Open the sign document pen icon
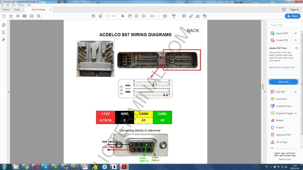This screenshot has width=303, height=170. pos(198,16)
